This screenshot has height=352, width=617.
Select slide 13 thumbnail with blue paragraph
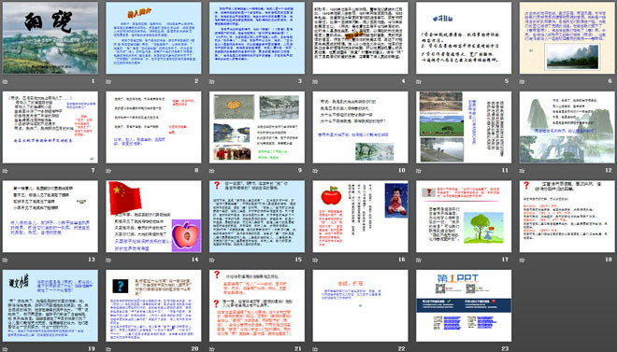point(50,217)
